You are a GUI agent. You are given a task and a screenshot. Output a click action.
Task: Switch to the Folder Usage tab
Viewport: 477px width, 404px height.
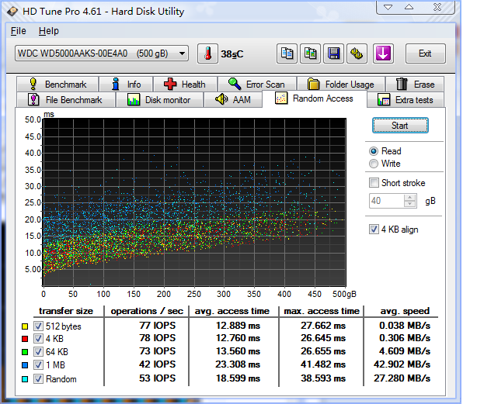(x=341, y=85)
